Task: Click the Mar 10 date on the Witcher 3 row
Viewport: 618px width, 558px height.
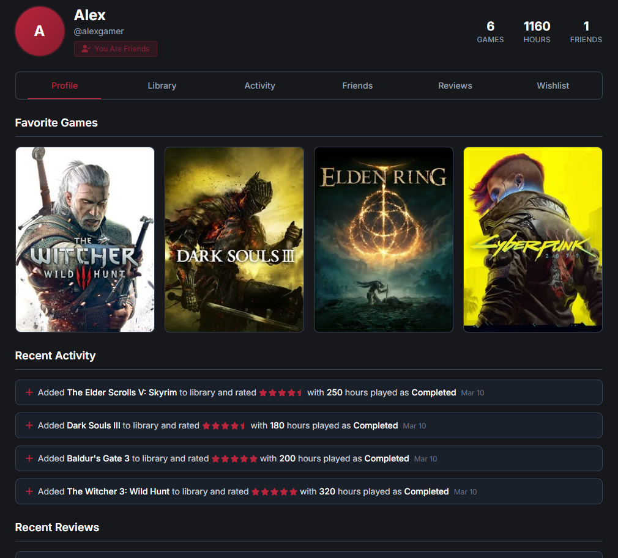Action: (x=465, y=492)
